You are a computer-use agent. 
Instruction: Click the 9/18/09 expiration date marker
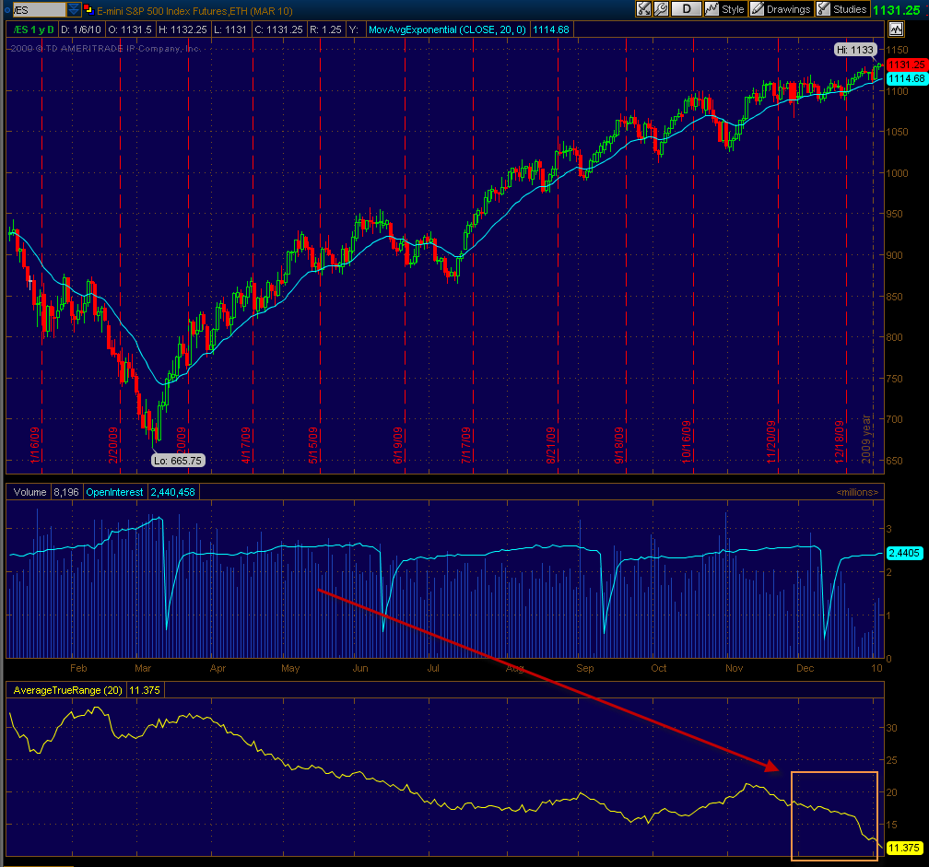click(619, 445)
